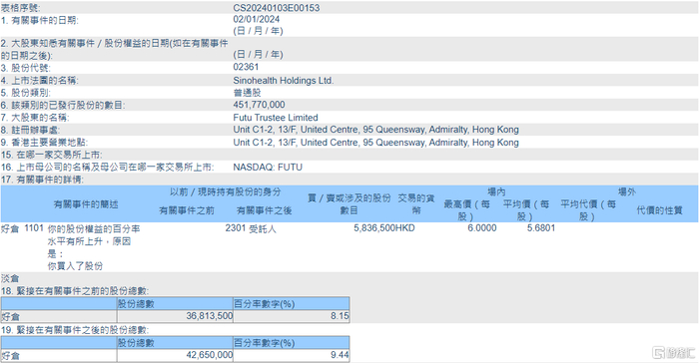The height and width of the screenshot is (363, 699).
Task: Click capacity code 2301 受託人
Action: pyautogui.click(x=251, y=228)
